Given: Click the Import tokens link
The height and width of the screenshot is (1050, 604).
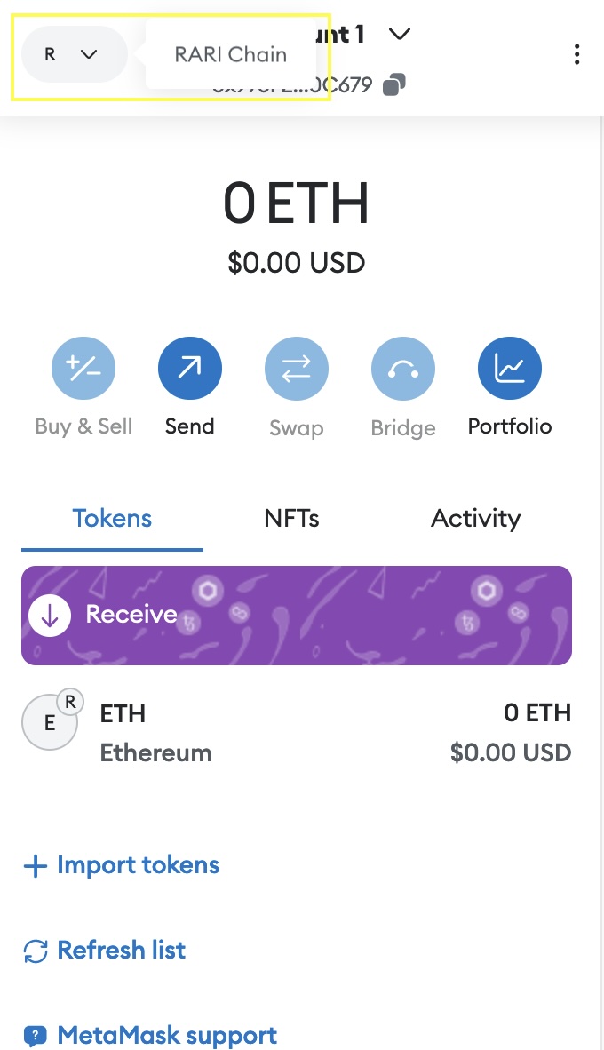Looking at the screenshot, I should point(138,865).
